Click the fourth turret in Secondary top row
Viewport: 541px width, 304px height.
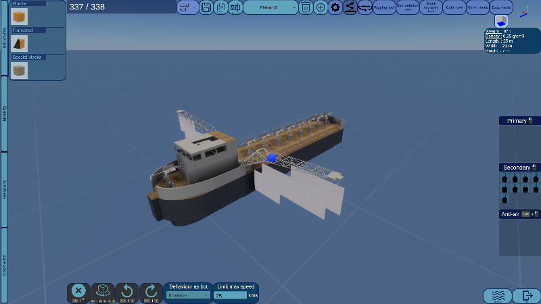[x=536, y=178]
